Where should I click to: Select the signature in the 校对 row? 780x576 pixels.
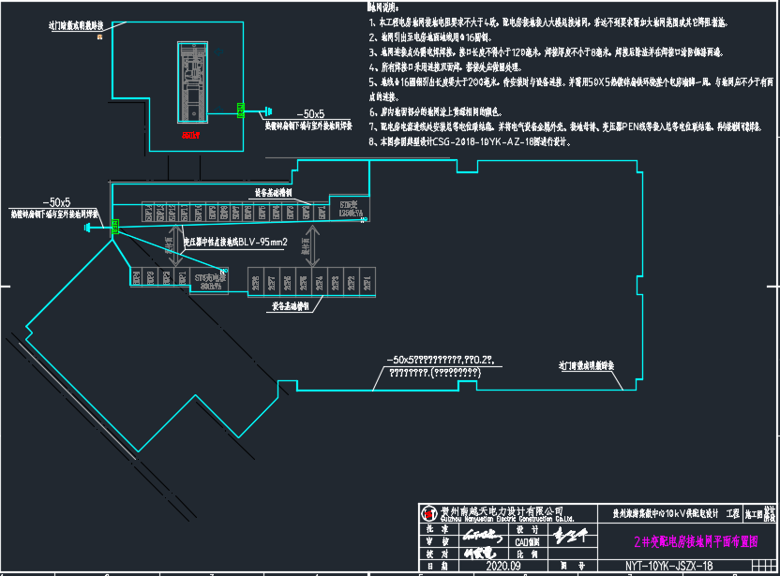pos(480,554)
